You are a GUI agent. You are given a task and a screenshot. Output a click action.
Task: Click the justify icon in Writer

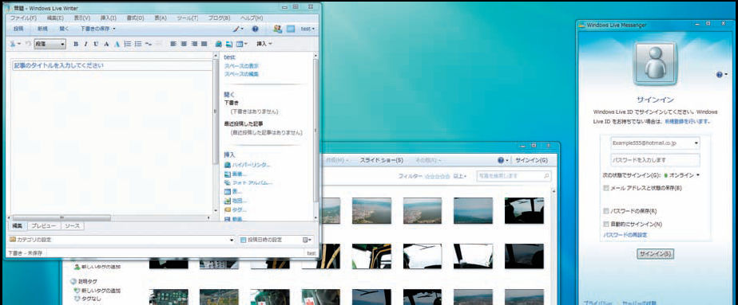204,44
